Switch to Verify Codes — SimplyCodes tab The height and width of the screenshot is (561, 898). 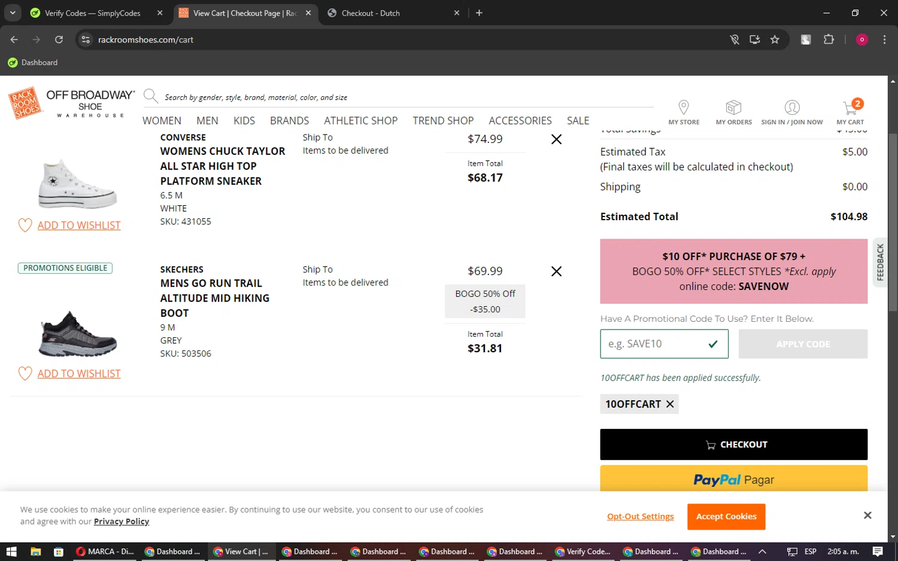[x=93, y=13]
